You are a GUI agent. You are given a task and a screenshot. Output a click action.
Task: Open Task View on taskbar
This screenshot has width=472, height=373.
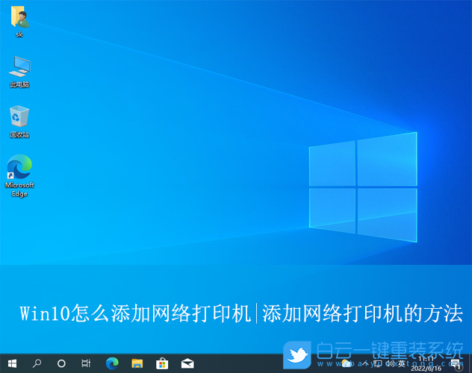[86, 364]
